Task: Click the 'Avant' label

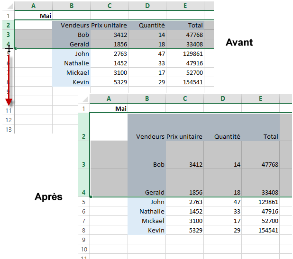Action: tap(239, 42)
